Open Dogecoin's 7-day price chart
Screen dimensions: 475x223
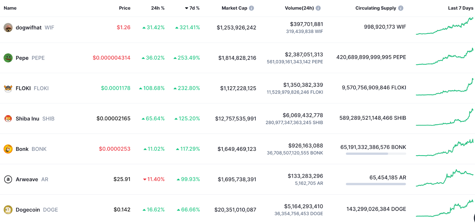tap(444, 208)
